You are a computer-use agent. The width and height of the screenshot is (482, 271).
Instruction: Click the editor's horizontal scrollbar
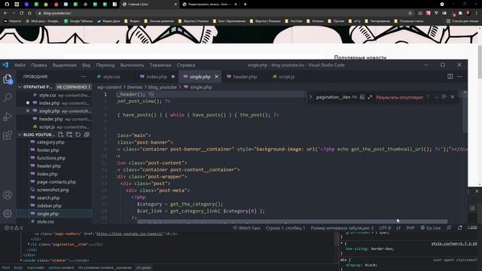pos(292,221)
